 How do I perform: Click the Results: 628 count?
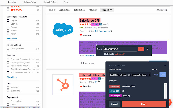(x=161, y=10)
